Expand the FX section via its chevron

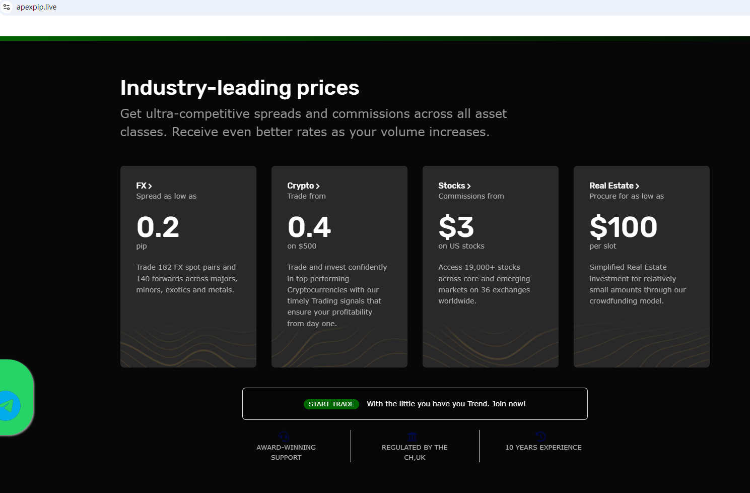point(151,186)
